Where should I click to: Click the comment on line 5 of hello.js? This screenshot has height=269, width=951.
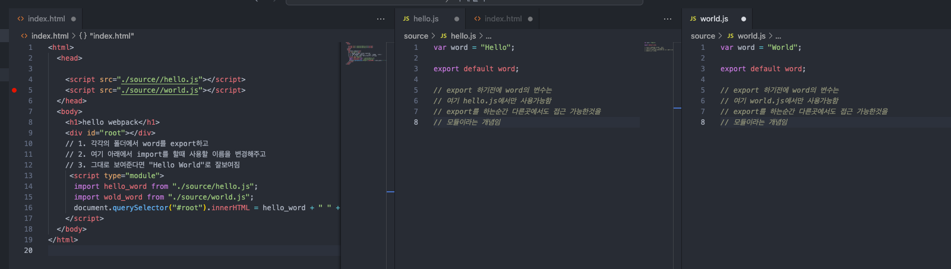[x=493, y=90]
